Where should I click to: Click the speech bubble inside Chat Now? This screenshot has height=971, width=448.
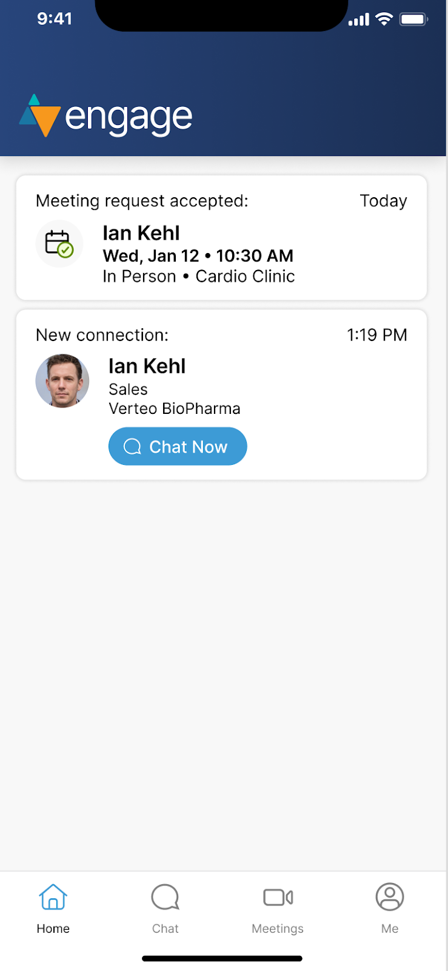coord(132,447)
